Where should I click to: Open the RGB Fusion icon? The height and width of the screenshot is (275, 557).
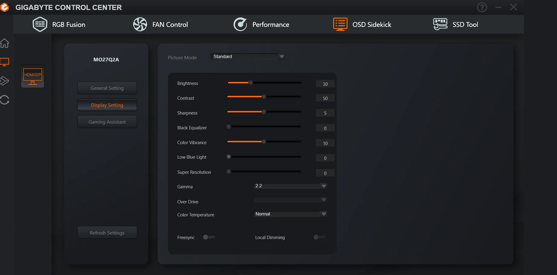[40, 24]
